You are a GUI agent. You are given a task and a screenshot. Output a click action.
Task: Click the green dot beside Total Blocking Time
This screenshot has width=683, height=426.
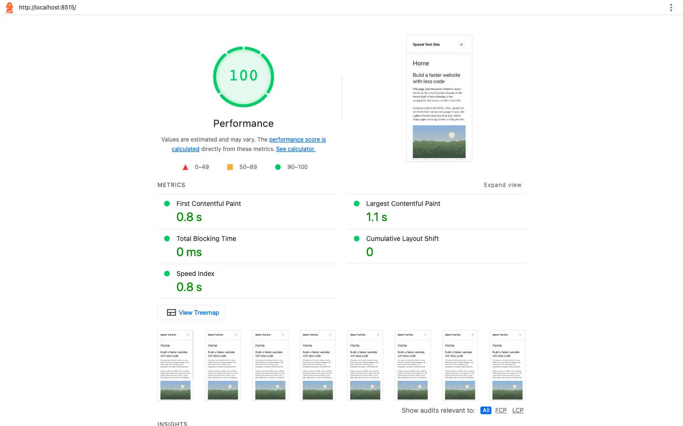click(167, 239)
